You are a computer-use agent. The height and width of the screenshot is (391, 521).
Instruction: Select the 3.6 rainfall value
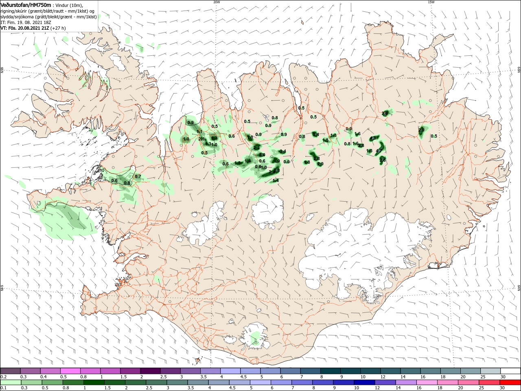(385, 113)
